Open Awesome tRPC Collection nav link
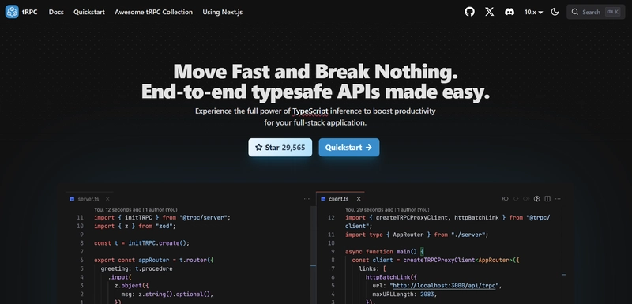The height and width of the screenshot is (304, 632). tap(153, 12)
